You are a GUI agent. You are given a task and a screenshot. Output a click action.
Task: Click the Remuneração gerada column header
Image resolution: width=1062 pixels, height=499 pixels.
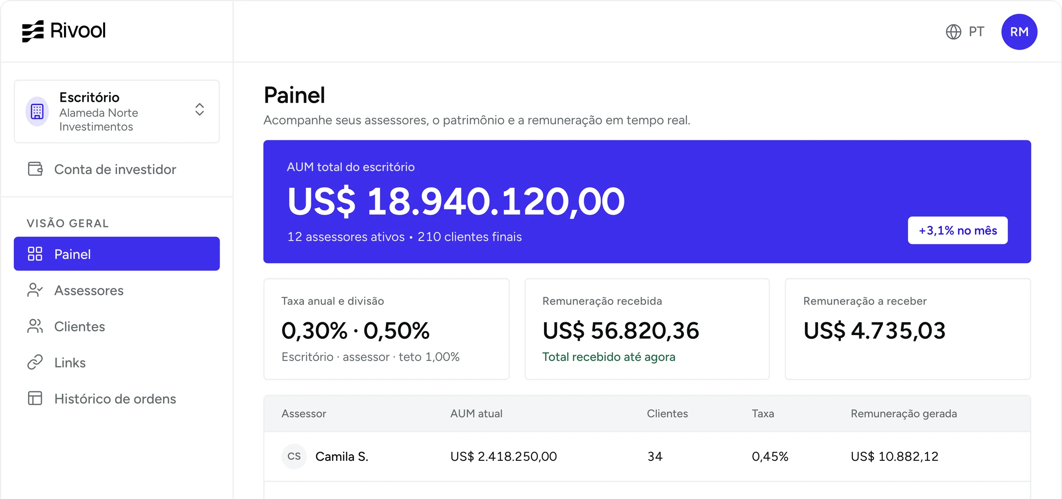coord(904,414)
